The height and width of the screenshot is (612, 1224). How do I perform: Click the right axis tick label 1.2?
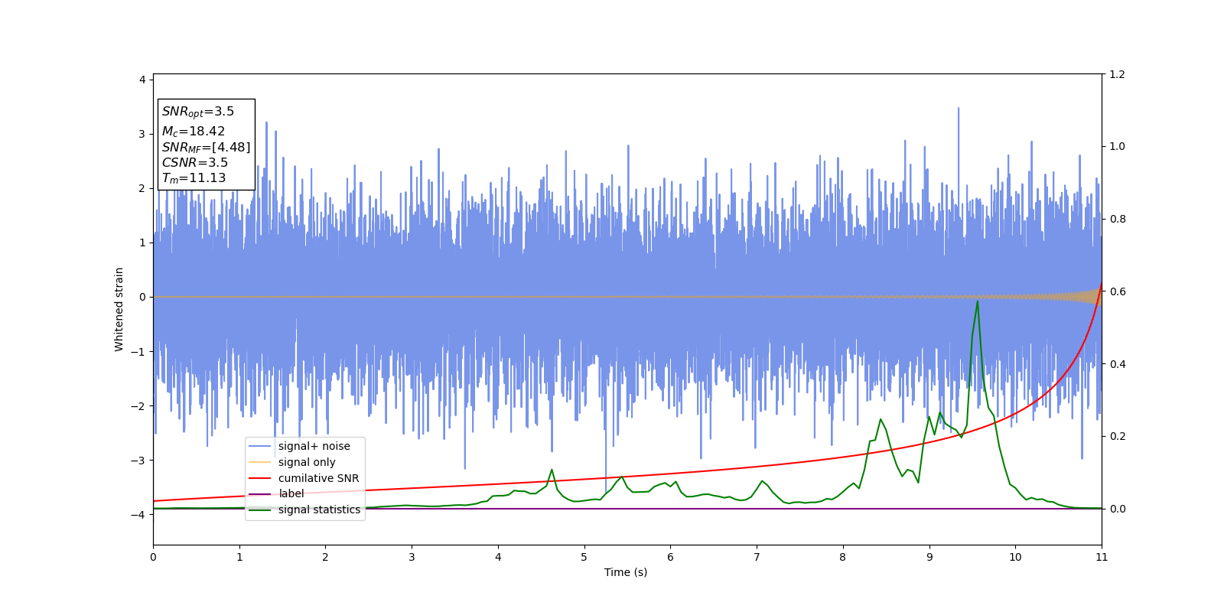[1118, 74]
